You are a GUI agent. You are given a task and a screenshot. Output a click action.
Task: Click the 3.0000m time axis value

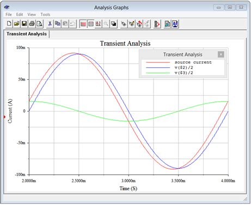tap(128, 181)
